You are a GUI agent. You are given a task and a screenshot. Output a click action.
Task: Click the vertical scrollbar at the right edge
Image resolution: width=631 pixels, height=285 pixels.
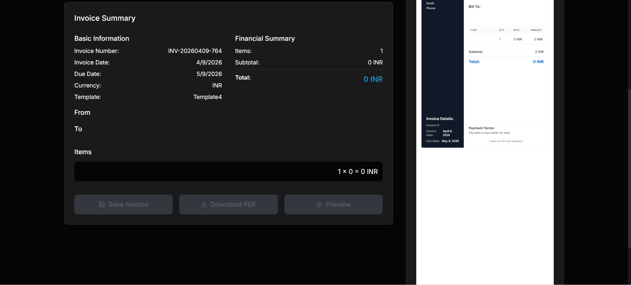tap(629, 168)
